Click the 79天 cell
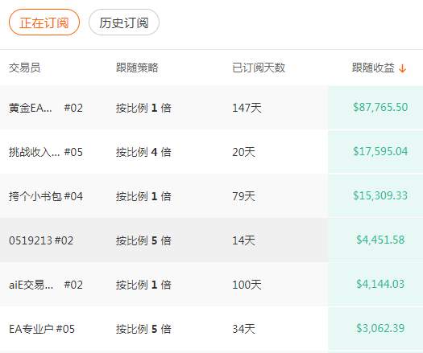Image resolution: width=423 pixels, height=353 pixels. [x=243, y=196]
